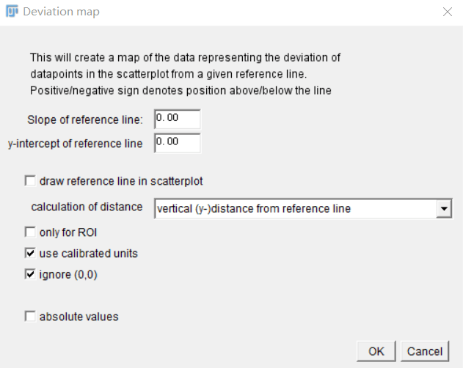Toggle the only for ROI checkbox
The width and height of the screenshot is (463, 368).
[30, 232]
